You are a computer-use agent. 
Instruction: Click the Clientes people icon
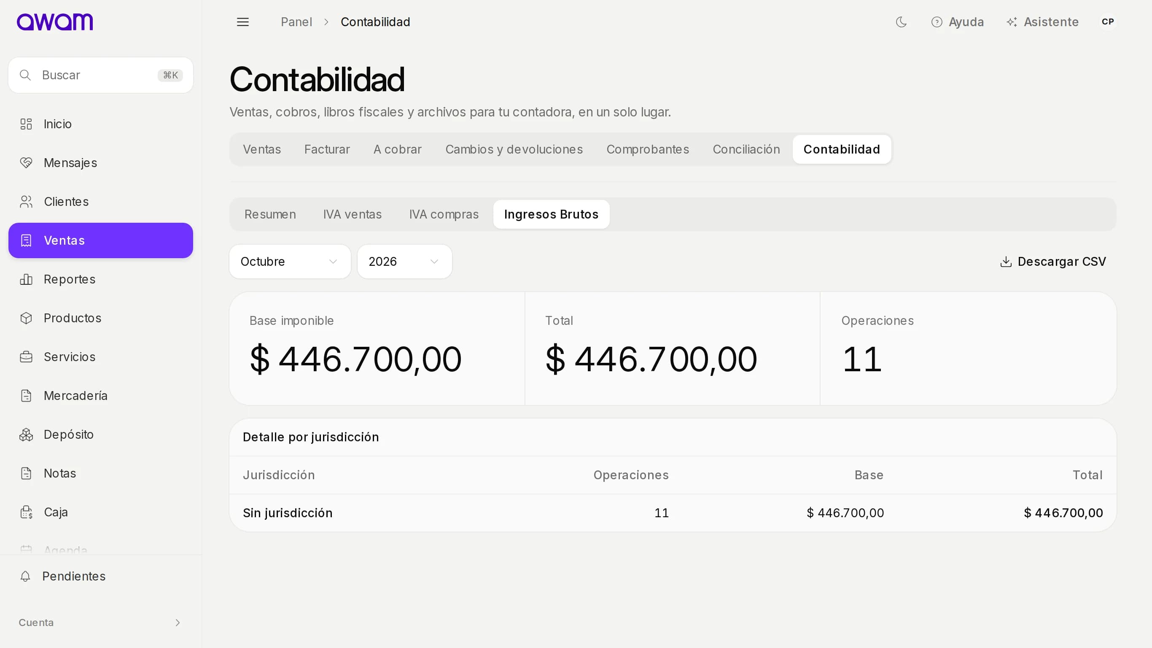[x=26, y=202]
